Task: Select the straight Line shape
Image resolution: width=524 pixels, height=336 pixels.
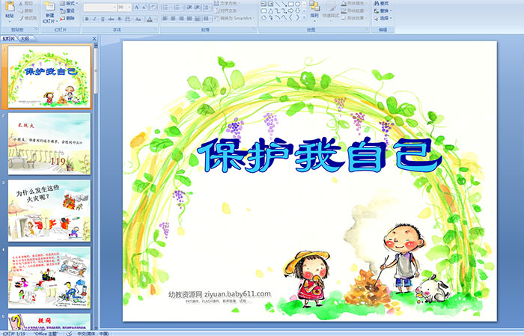Action: coord(278,4)
